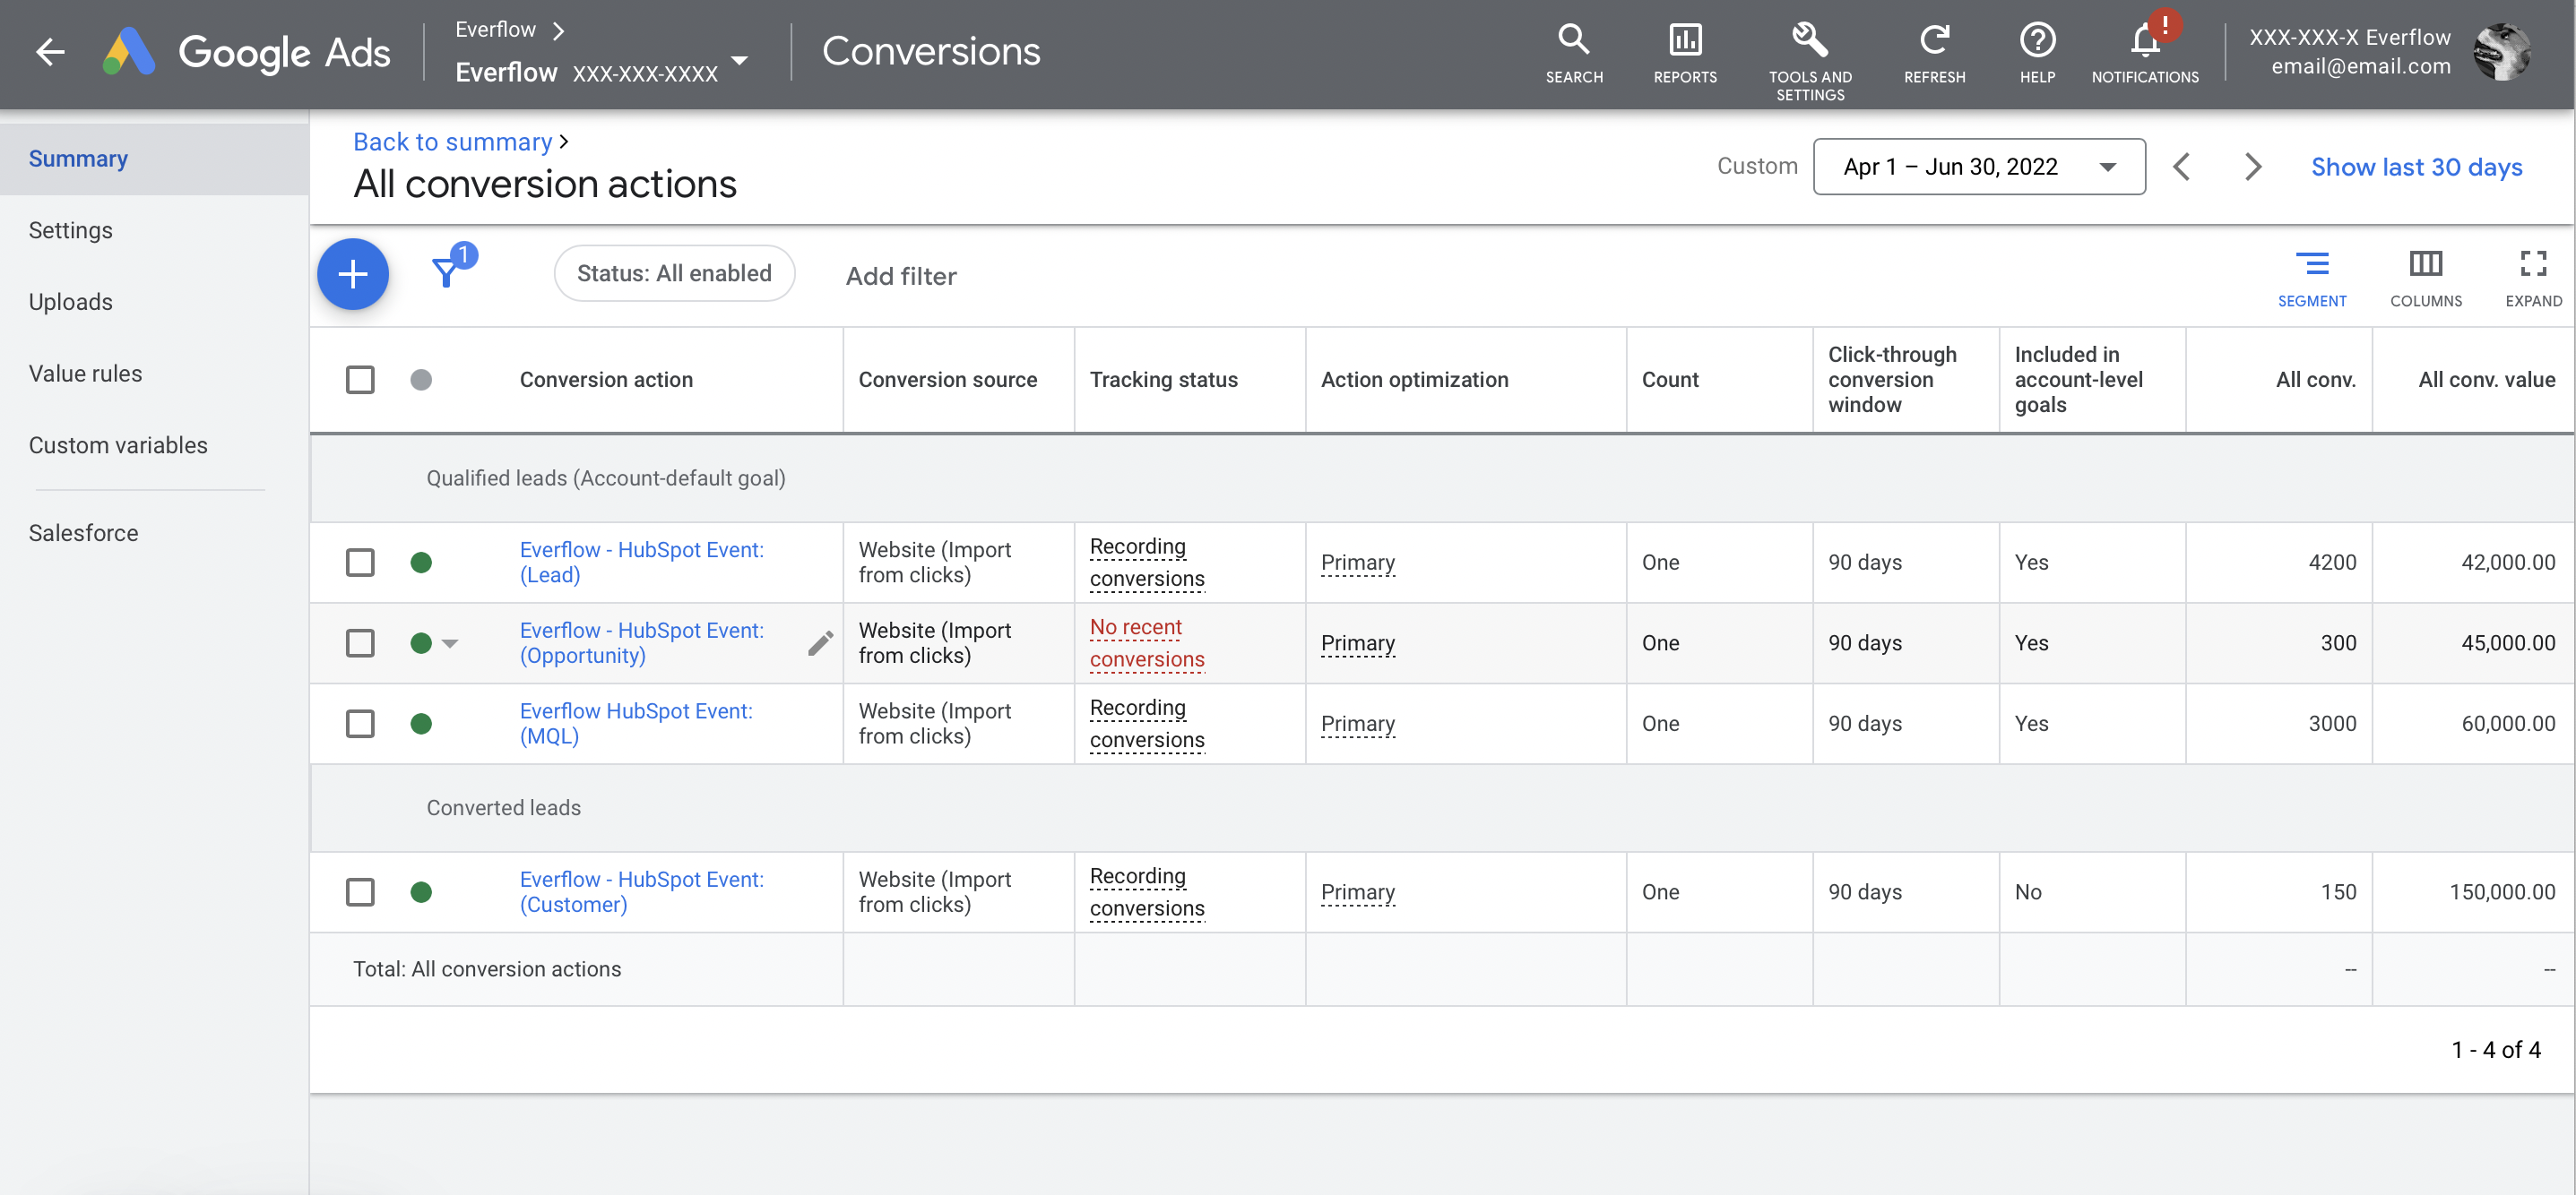Open Everflow - HubSpot Event: (Lead) link

pos(642,563)
